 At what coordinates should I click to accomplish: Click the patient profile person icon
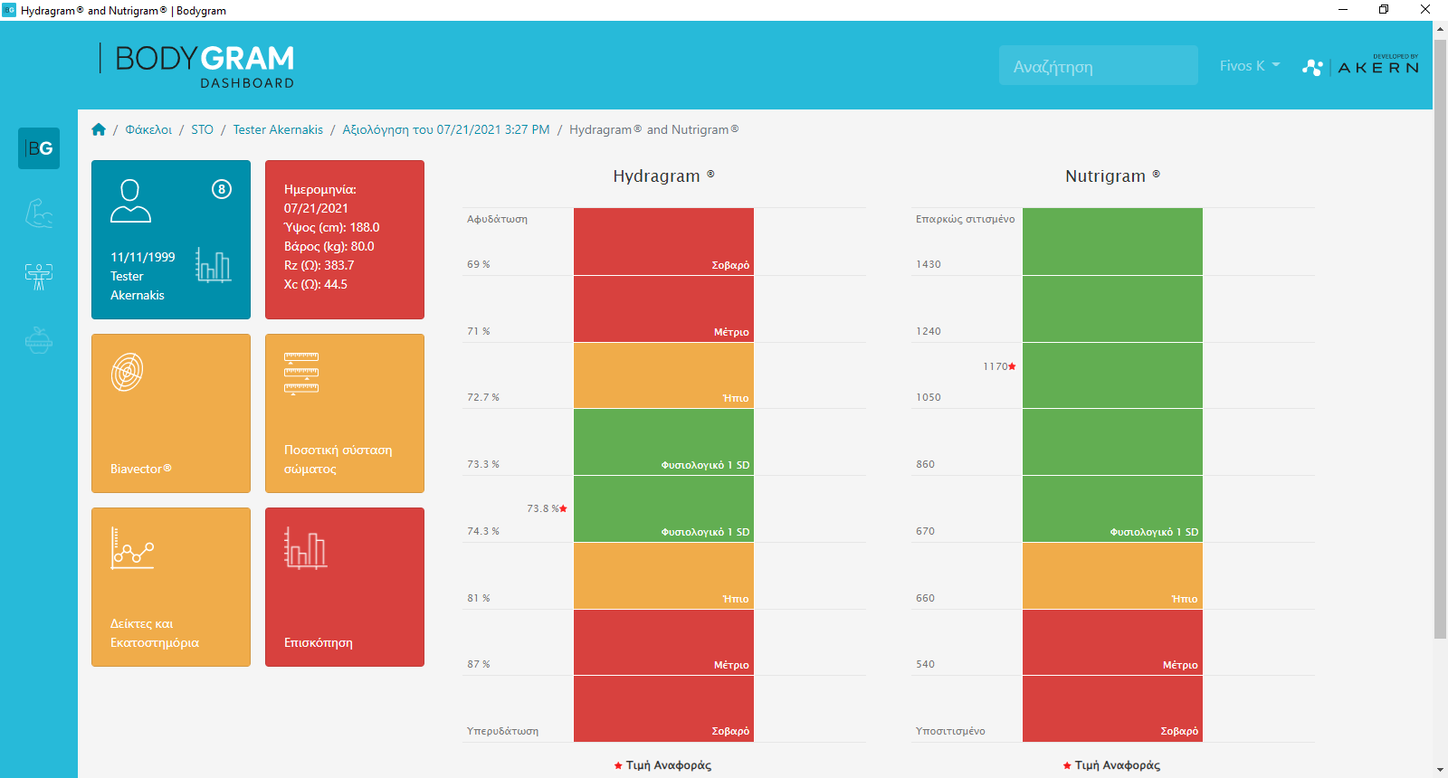130,201
